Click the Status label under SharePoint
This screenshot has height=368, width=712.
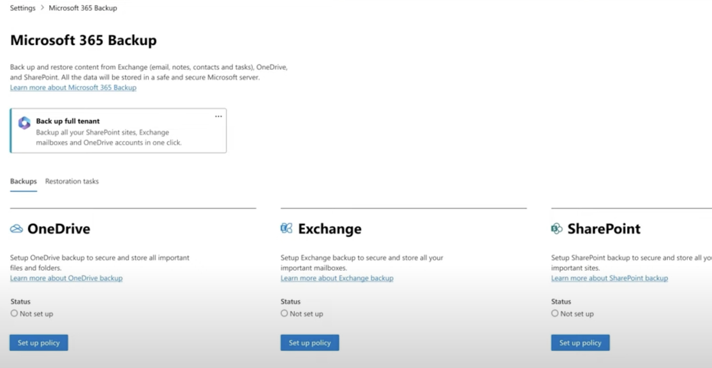[x=561, y=301]
